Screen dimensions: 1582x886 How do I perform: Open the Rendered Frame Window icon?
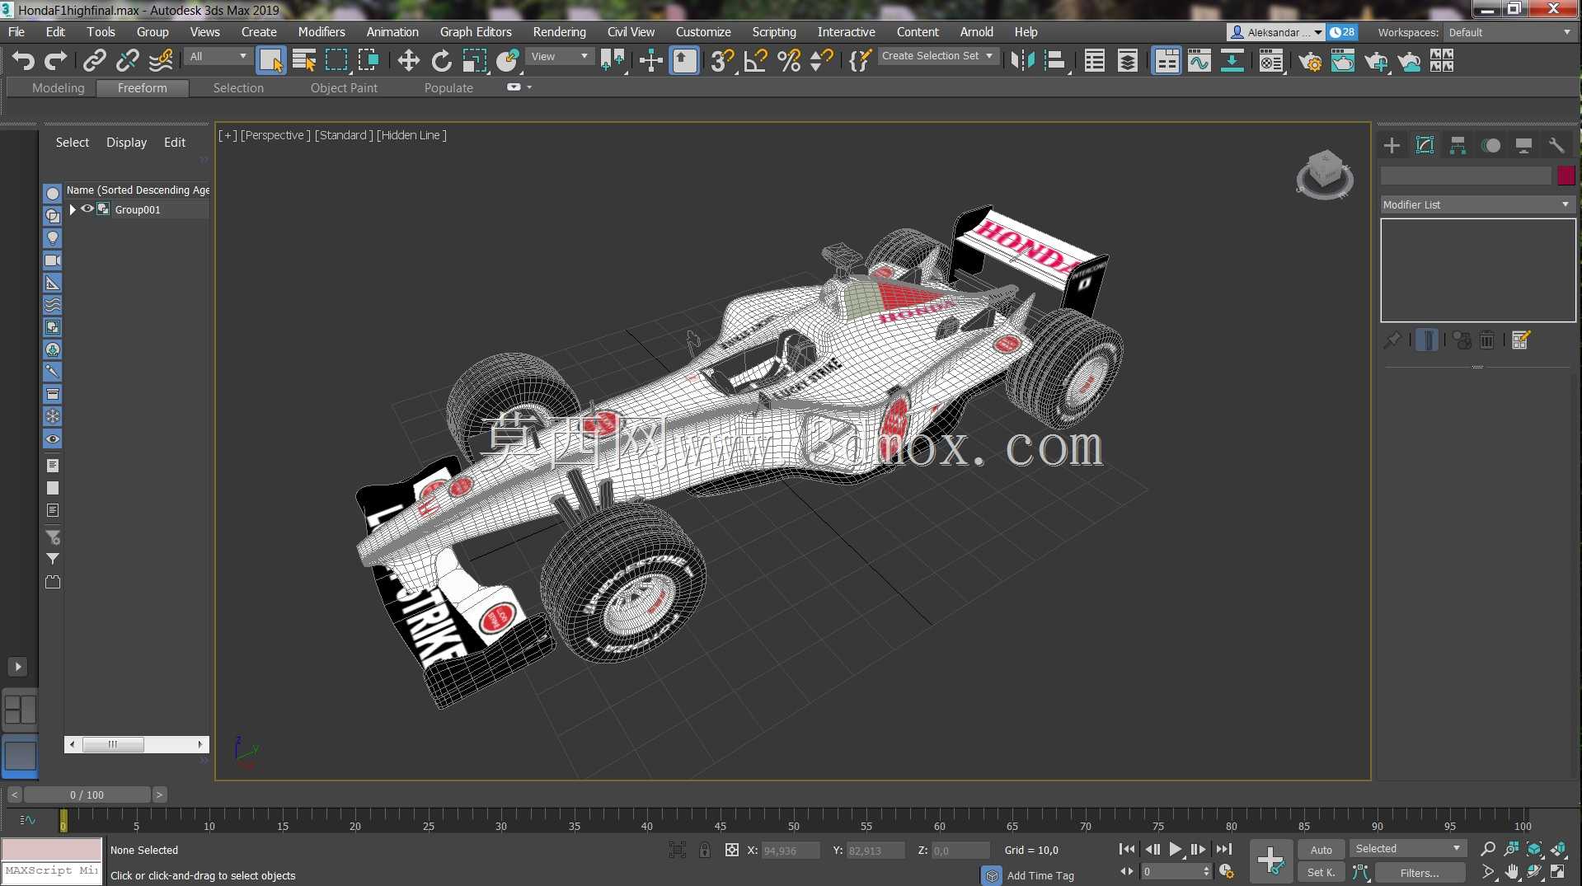[1343, 61]
